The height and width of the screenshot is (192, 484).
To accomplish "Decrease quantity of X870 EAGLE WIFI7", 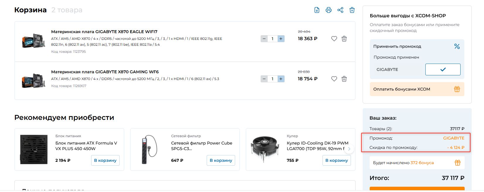I will (x=264, y=39).
